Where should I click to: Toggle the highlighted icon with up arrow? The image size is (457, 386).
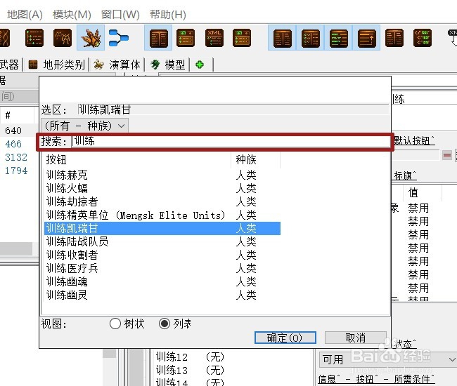(x=366, y=38)
